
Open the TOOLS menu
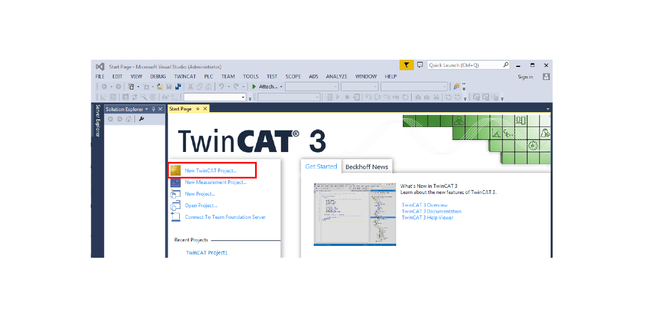[251, 77]
